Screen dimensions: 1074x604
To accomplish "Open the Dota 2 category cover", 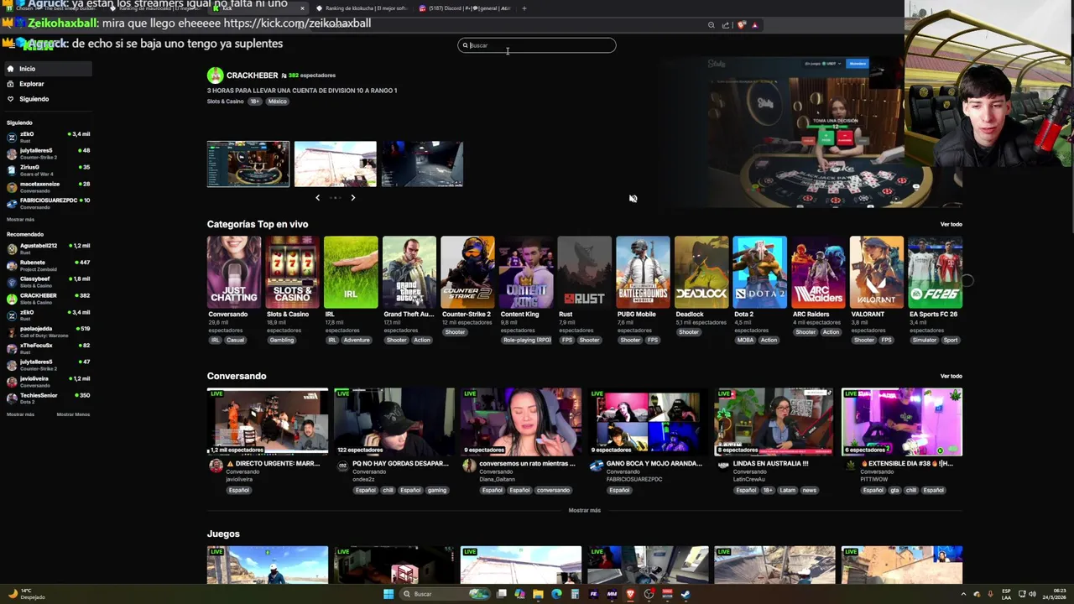I will click(x=759, y=272).
